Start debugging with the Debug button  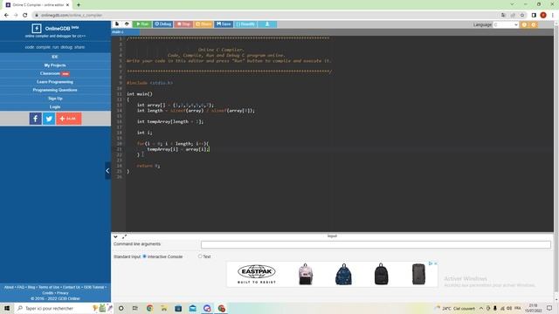163,24
